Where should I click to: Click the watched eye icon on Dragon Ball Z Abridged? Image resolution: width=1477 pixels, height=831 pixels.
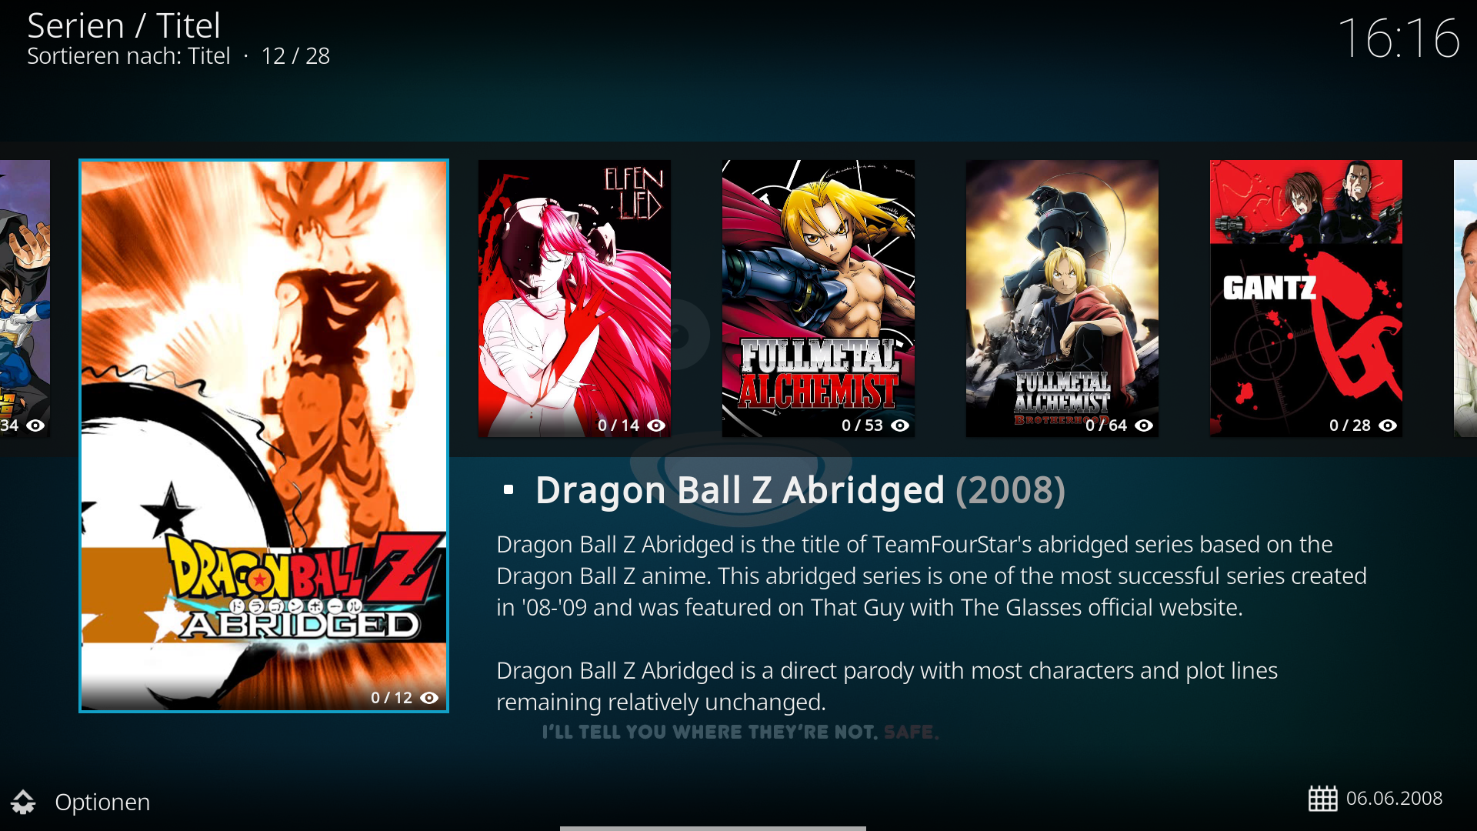(429, 698)
